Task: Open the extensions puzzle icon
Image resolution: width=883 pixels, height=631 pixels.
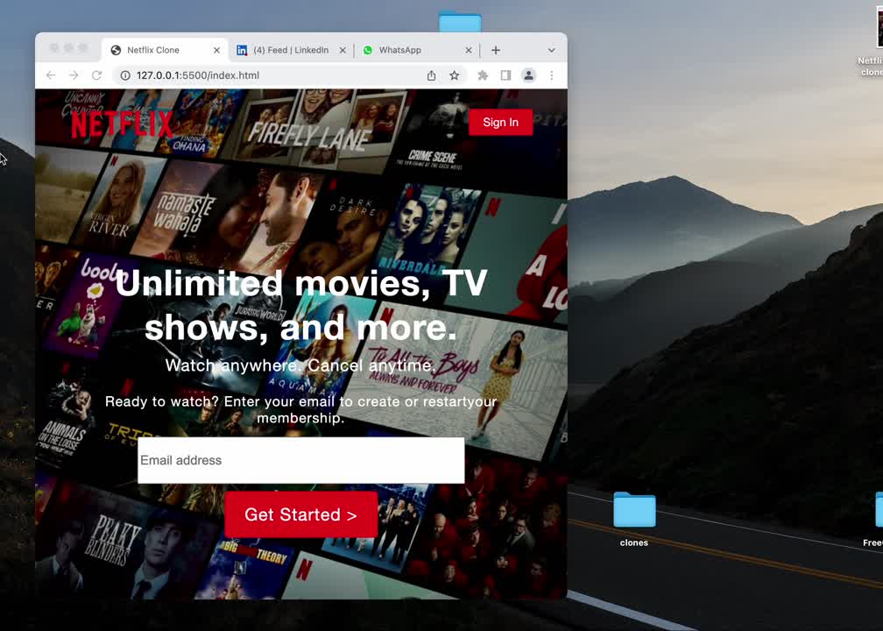Action: pos(483,75)
